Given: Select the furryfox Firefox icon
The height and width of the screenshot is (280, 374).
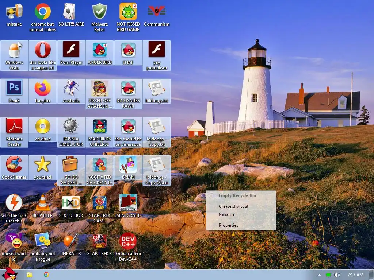Looking at the screenshot, I should pos(42,91).
